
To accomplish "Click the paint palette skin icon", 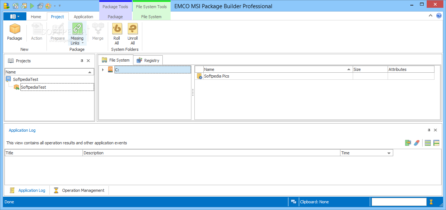I will click(48, 6).
